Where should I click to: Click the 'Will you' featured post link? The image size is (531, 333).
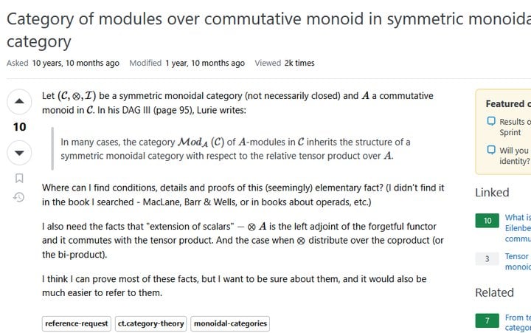[515, 156]
